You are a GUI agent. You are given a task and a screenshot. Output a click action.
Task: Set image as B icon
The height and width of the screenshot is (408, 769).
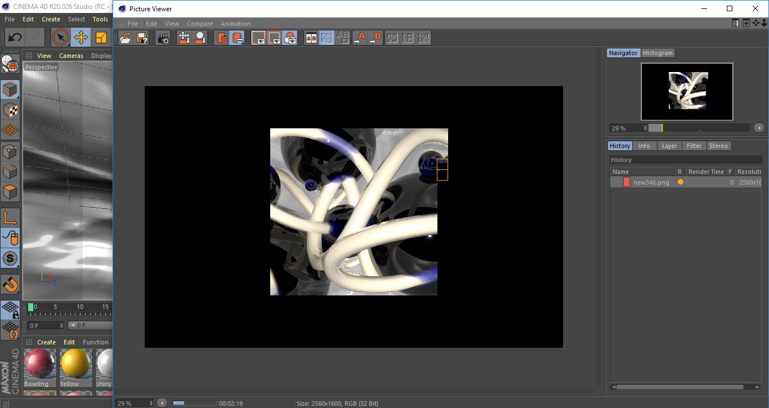(x=375, y=38)
